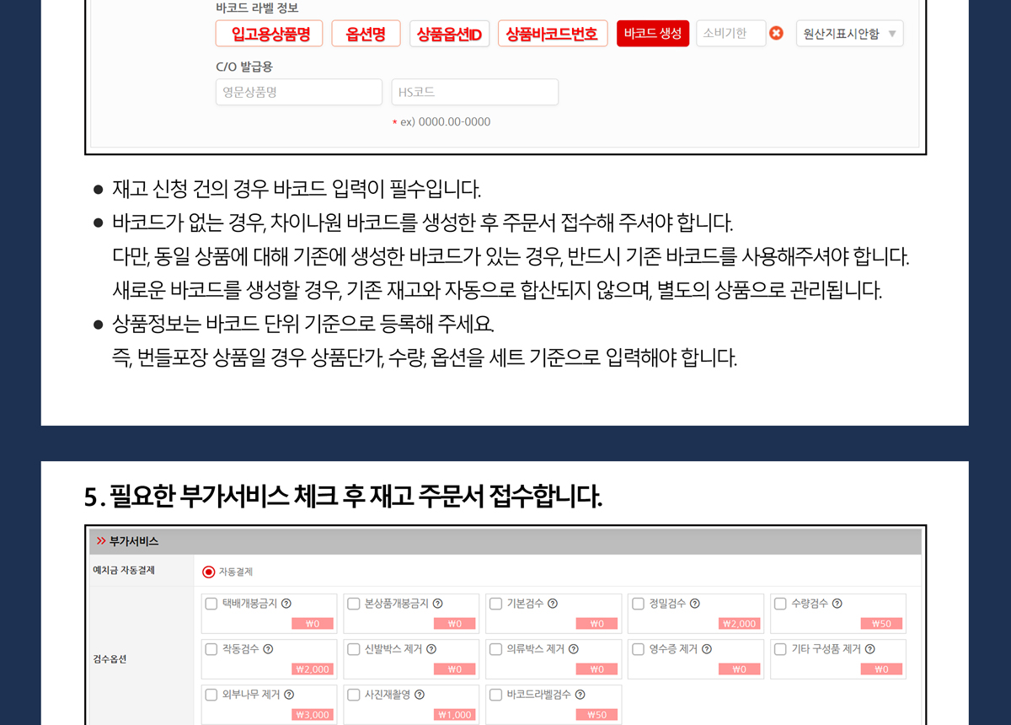Click the HS코드 input field

coord(474,92)
